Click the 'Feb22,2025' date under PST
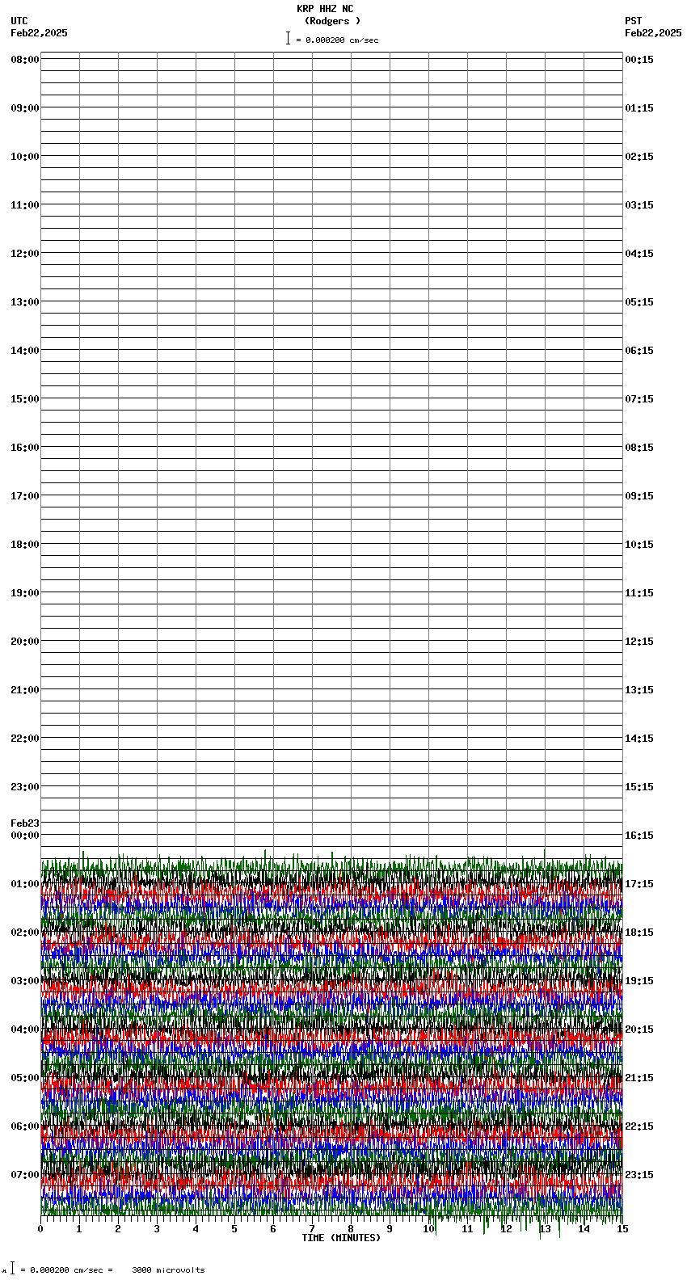Screen dimensions: 687x1280 [x=653, y=33]
